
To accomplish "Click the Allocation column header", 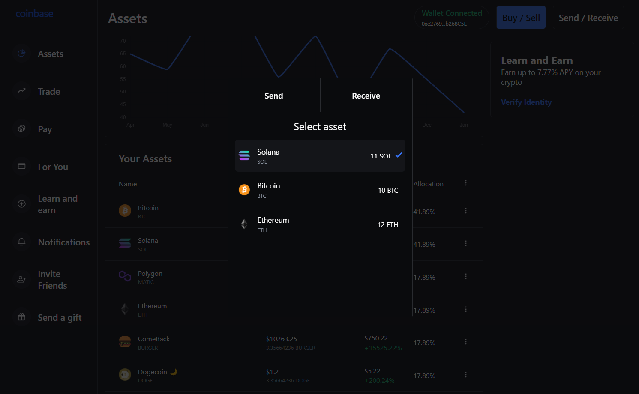I will point(428,184).
